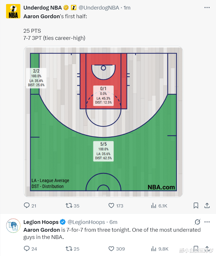This screenshot has height=256, width=216.
Task: Open more options on Underdog NBA tweet
Action: (x=207, y=8)
